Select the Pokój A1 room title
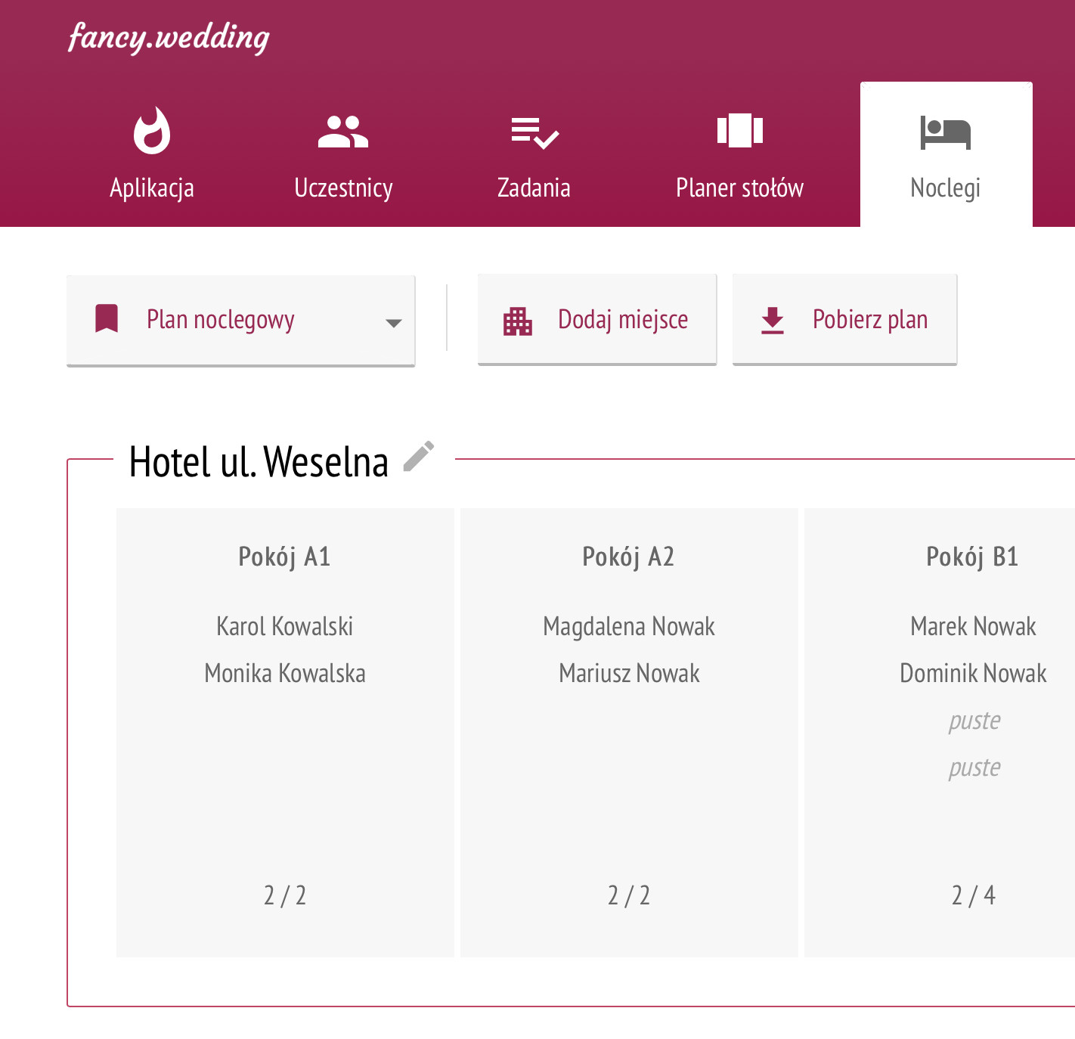 pyautogui.click(x=284, y=557)
